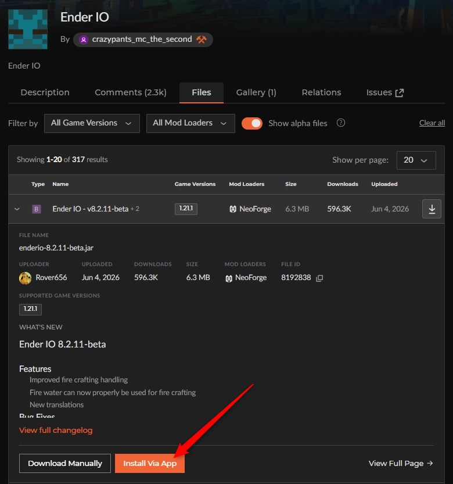
Task: Select the Files tab
Action: pos(202,92)
